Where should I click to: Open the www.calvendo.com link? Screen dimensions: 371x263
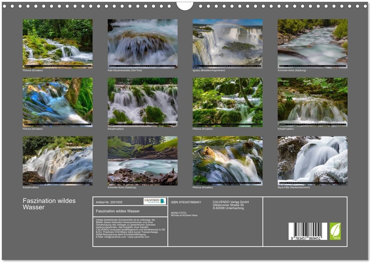[139, 237]
